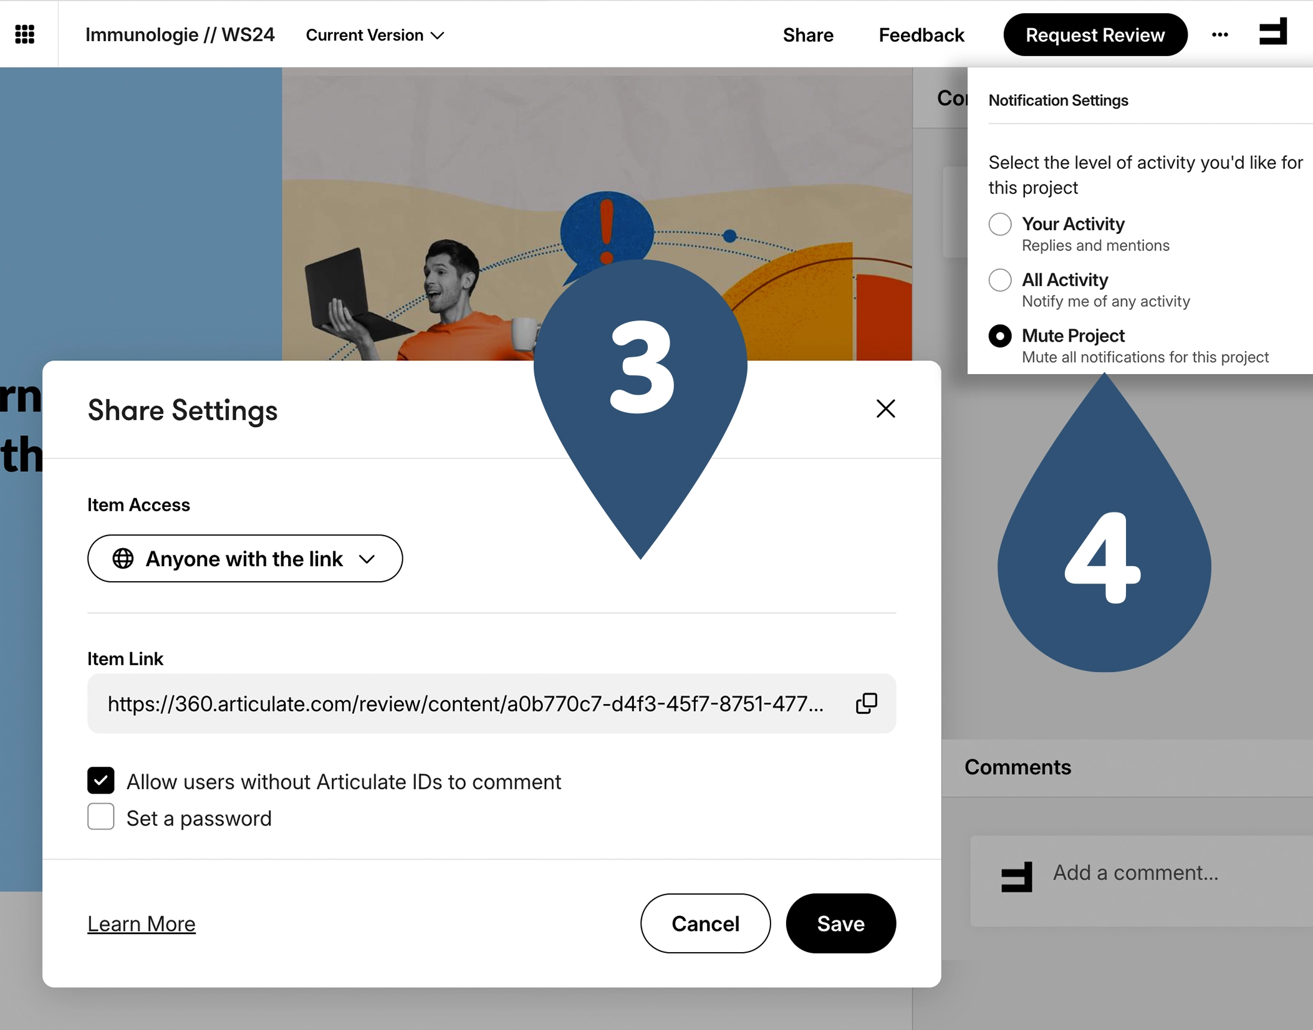Open the Feedback tab in header
Viewport: 1313px width, 1030px height.
pyautogui.click(x=921, y=36)
